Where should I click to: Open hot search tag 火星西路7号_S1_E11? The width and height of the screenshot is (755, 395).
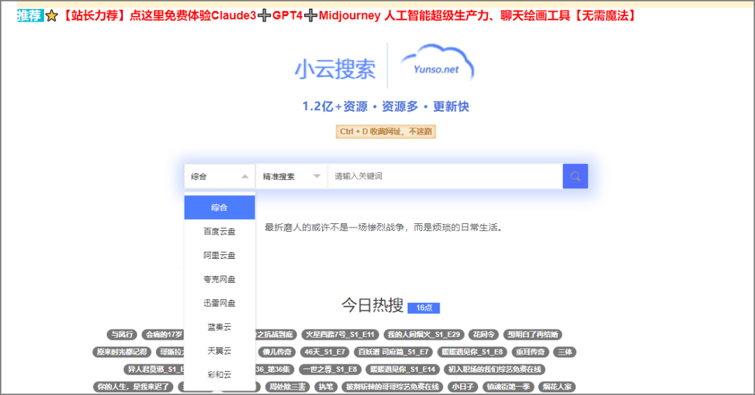(340, 334)
